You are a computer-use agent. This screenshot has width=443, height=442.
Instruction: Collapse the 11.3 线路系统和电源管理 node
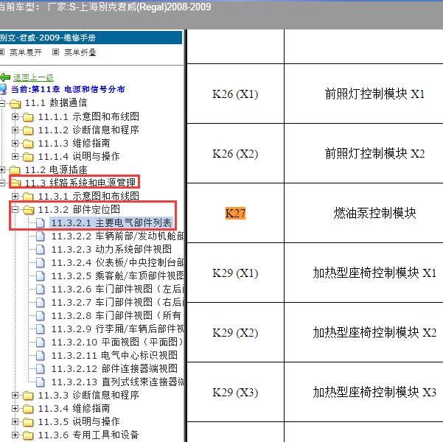[2, 183]
